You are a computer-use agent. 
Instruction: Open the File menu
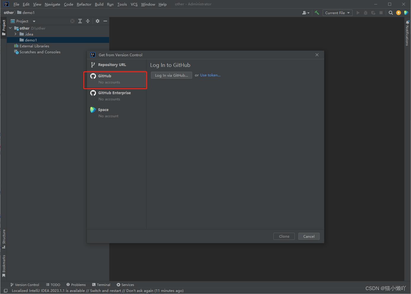coord(16,4)
